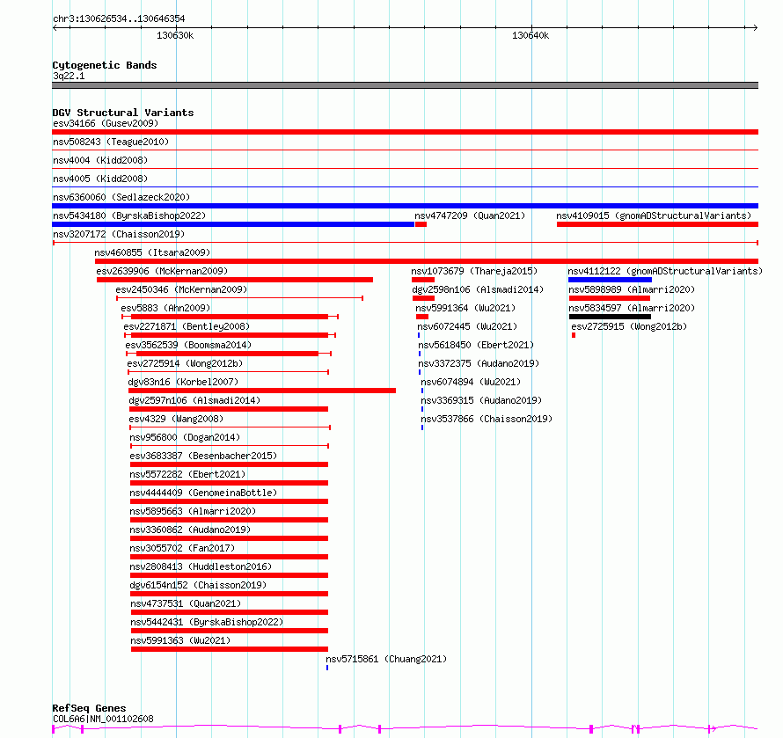Click blue bar under nsv4112122
Screen dimensions: 783x738
click(610, 280)
